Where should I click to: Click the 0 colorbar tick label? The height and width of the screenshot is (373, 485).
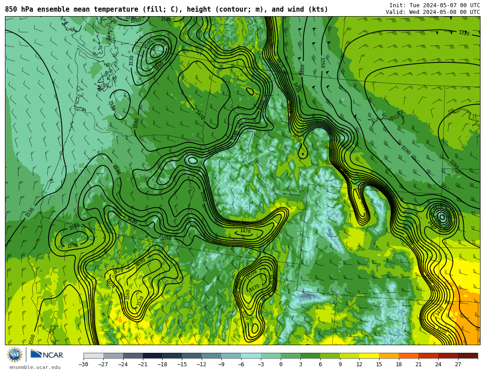(281, 364)
